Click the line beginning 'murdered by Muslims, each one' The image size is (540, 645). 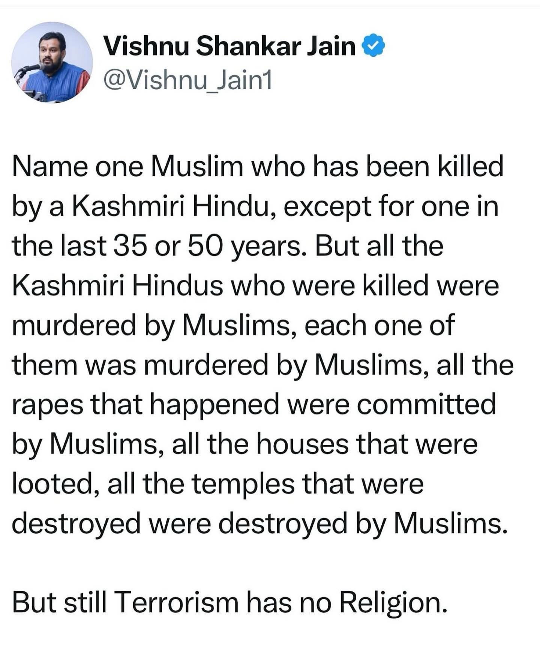pyautogui.click(x=233, y=325)
